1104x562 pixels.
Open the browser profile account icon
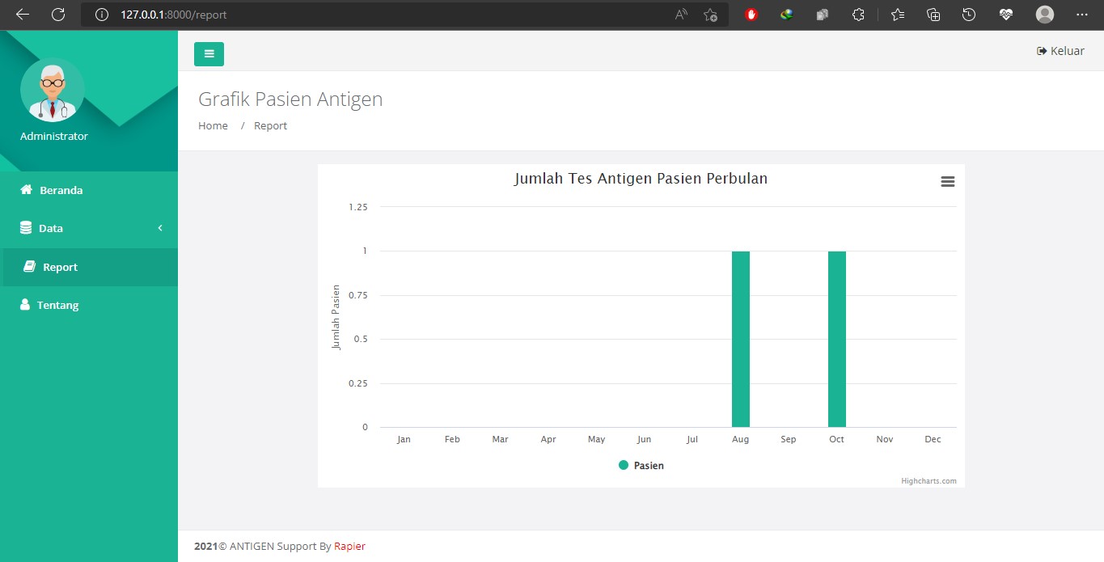(x=1045, y=15)
